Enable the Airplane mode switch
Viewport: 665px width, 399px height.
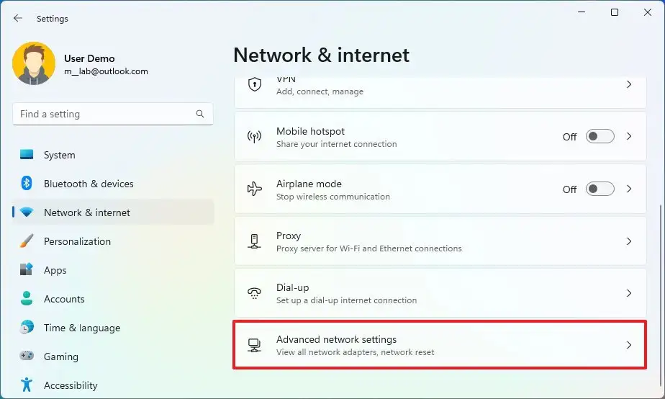(600, 189)
